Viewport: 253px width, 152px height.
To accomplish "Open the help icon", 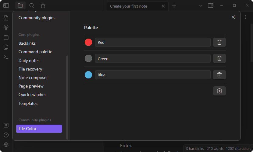I will pos(6,135).
